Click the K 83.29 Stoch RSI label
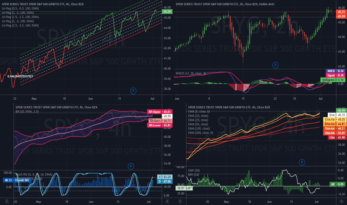Screen dimensions: 347x205 165,177
